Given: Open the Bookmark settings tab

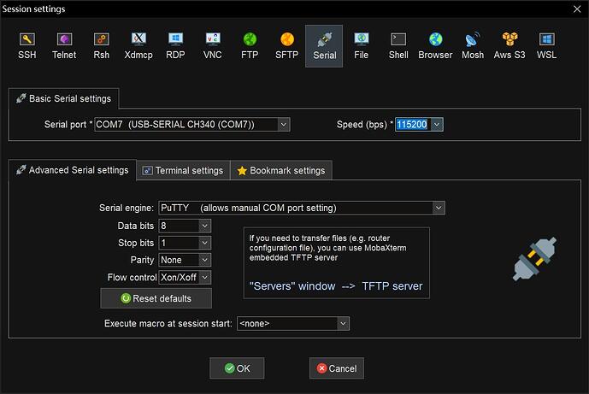Looking at the screenshot, I should [x=280, y=170].
